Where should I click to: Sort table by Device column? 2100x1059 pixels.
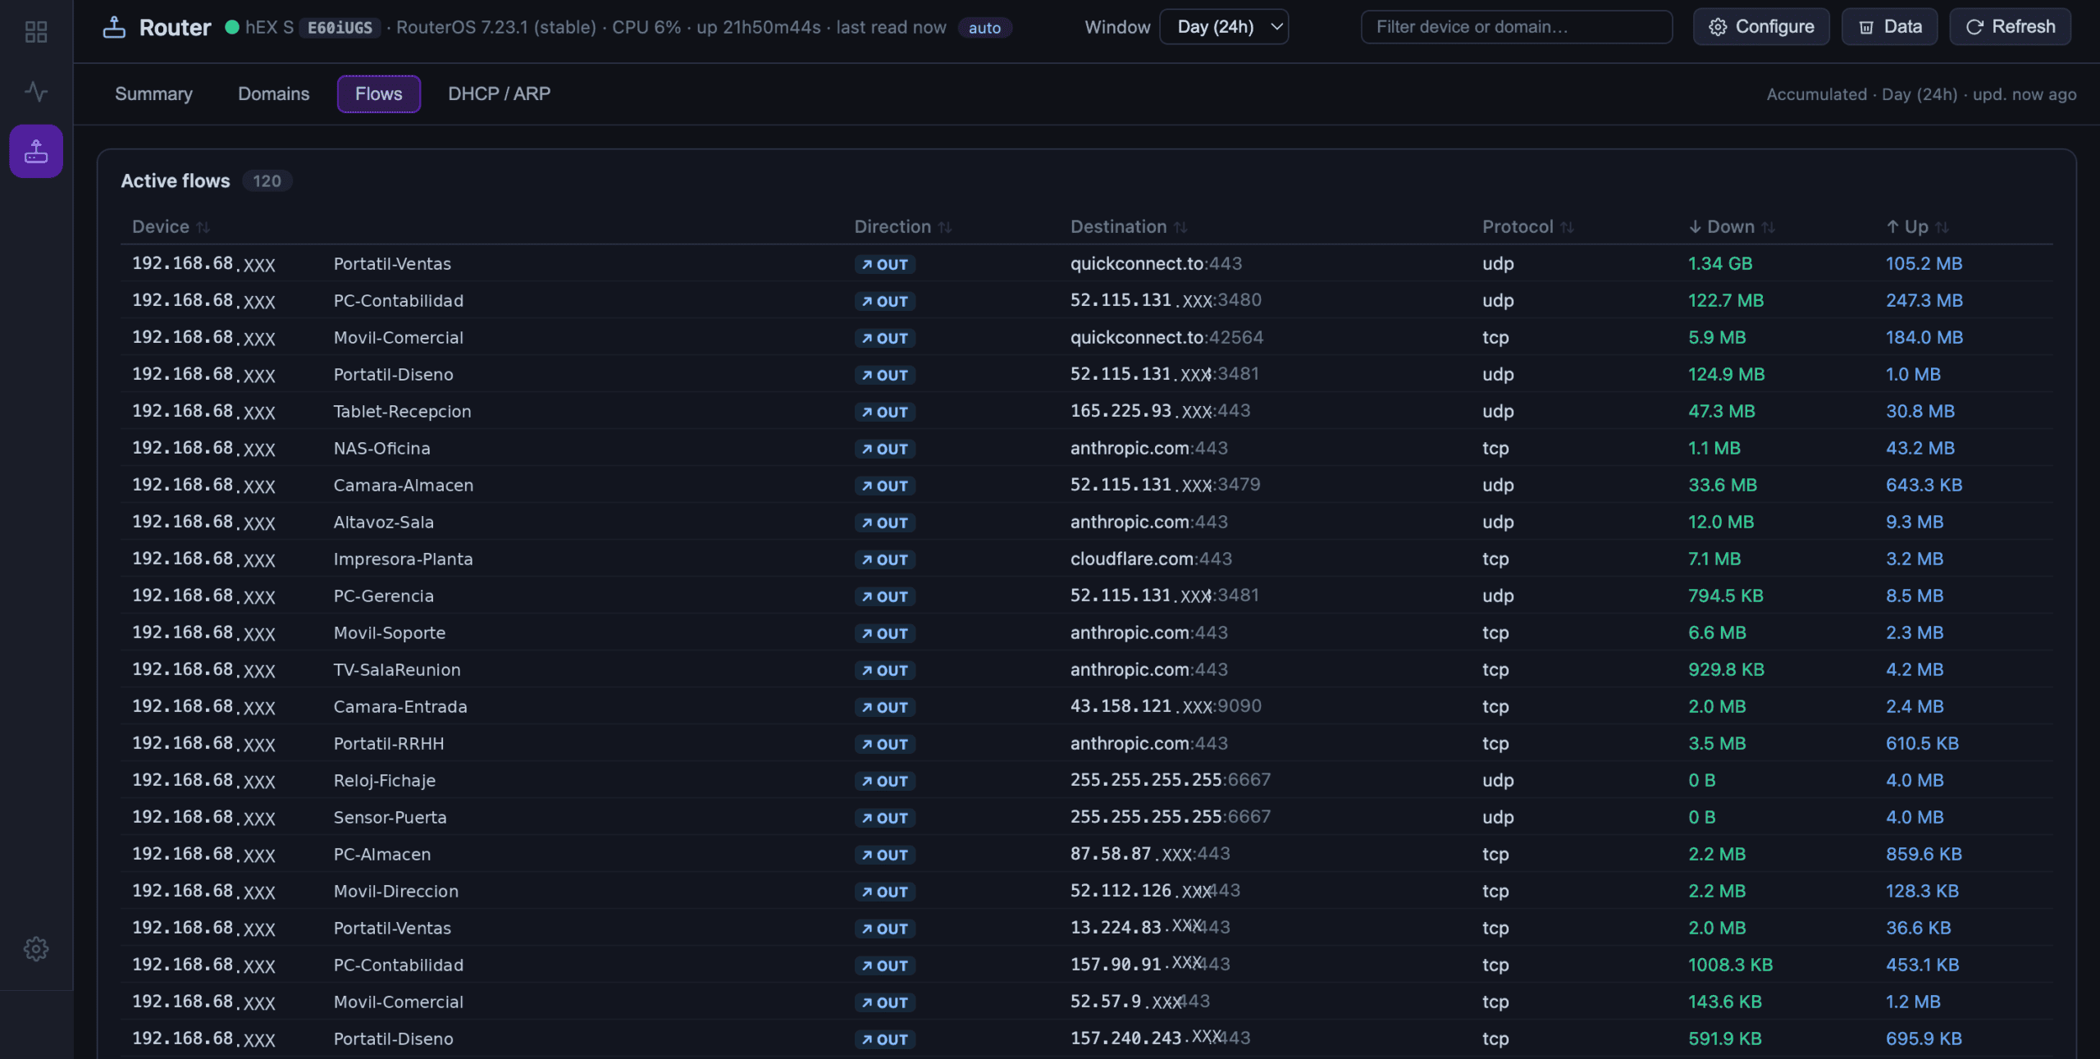[x=171, y=226]
